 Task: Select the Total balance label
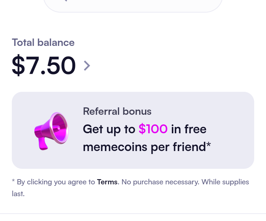click(x=43, y=43)
